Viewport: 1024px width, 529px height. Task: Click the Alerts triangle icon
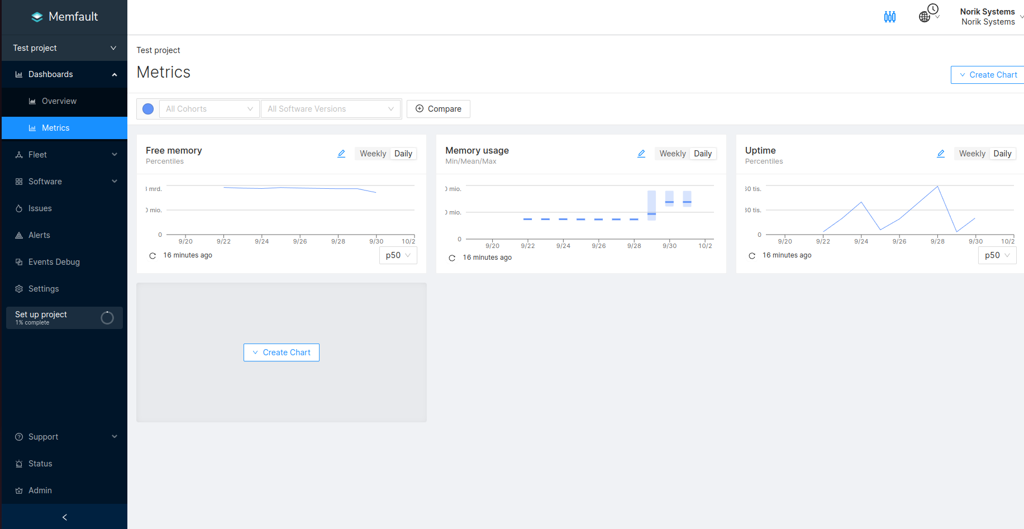[19, 235]
